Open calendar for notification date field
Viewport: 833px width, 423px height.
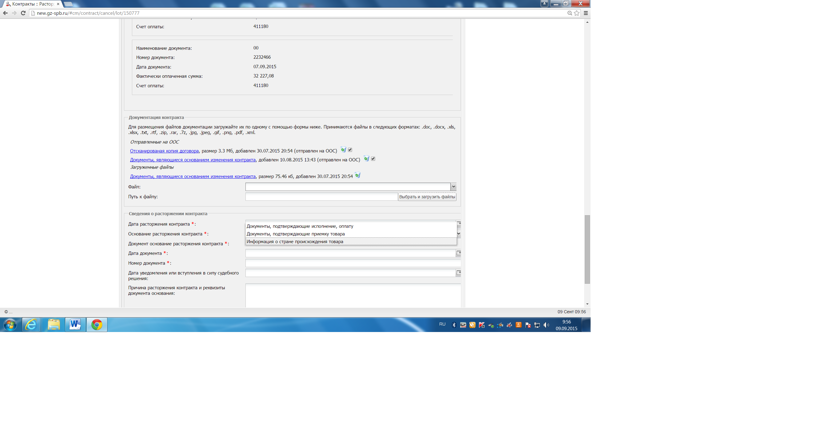pyautogui.click(x=458, y=273)
